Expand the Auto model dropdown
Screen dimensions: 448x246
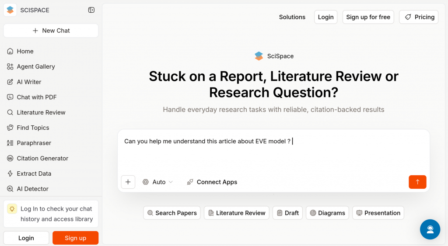click(158, 182)
